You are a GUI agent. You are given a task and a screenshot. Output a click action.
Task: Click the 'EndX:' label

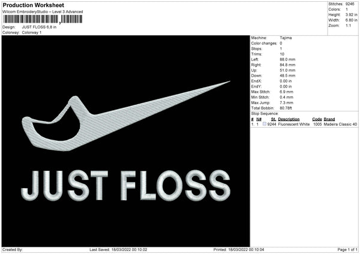pyautogui.click(x=256, y=81)
